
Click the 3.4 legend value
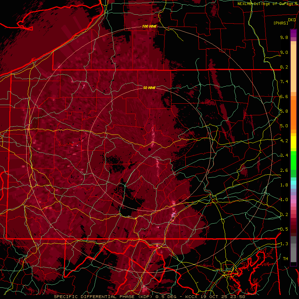coord(284,155)
